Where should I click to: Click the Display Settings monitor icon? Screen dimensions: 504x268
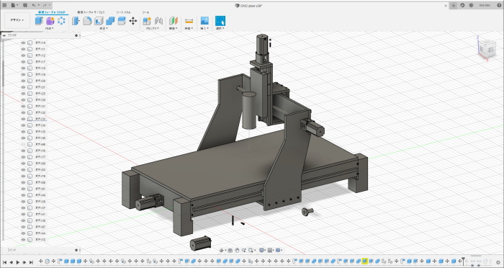coord(261,250)
